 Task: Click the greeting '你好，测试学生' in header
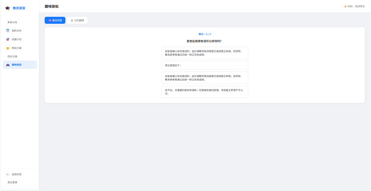[356, 6]
